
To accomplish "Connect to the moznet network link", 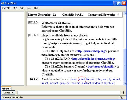I will pos(54,83).
